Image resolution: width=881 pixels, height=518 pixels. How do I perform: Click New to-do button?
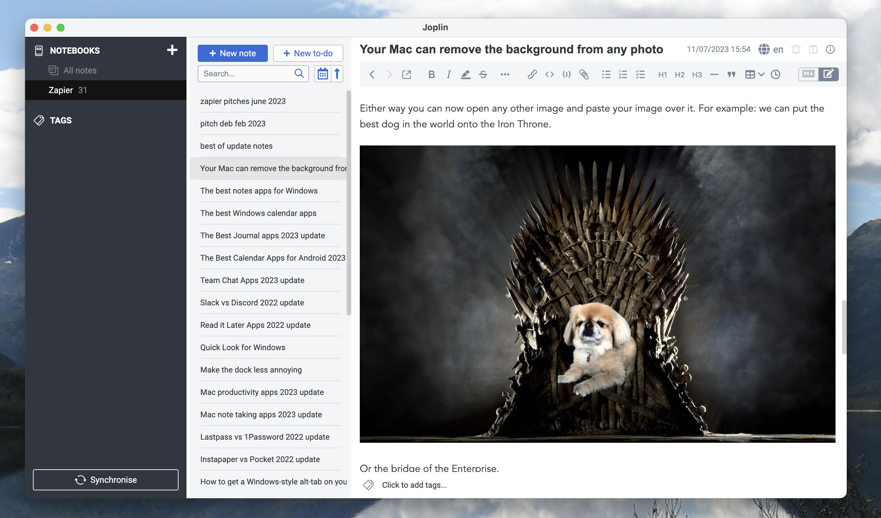[307, 53]
